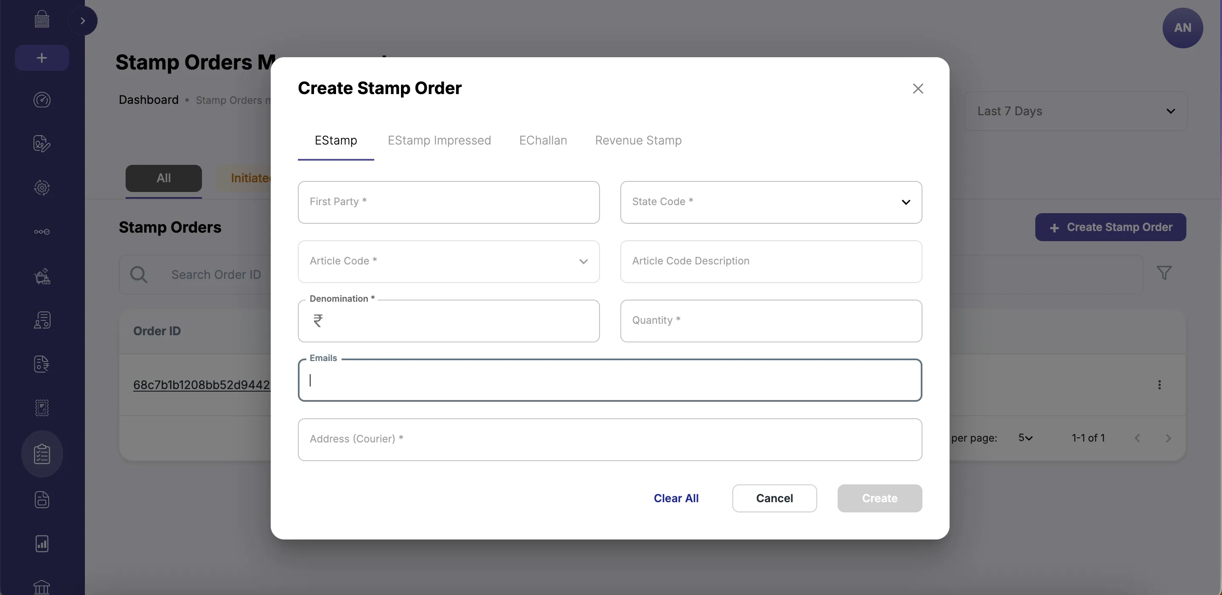Switch to the EStamp Impressed tab

coord(439,141)
